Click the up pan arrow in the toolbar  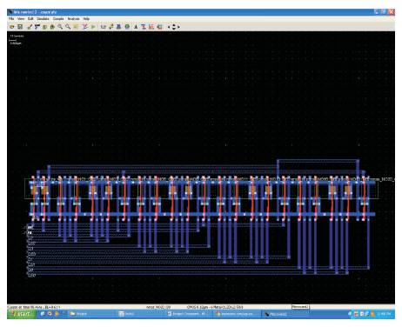pyautogui.click(x=174, y=25)
